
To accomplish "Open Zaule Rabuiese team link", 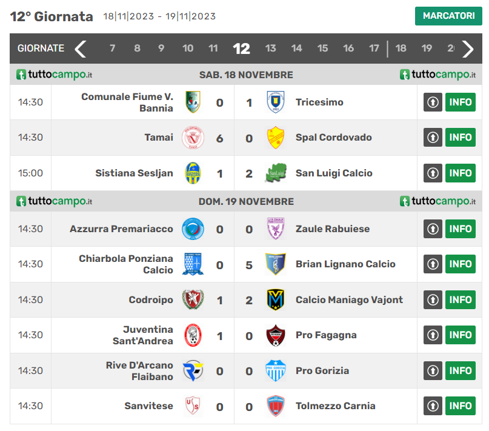I will (332, 229).
